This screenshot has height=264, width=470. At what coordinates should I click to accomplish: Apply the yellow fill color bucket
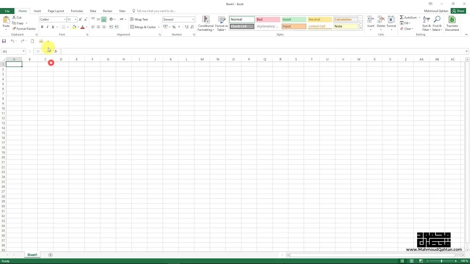[74, 27]
